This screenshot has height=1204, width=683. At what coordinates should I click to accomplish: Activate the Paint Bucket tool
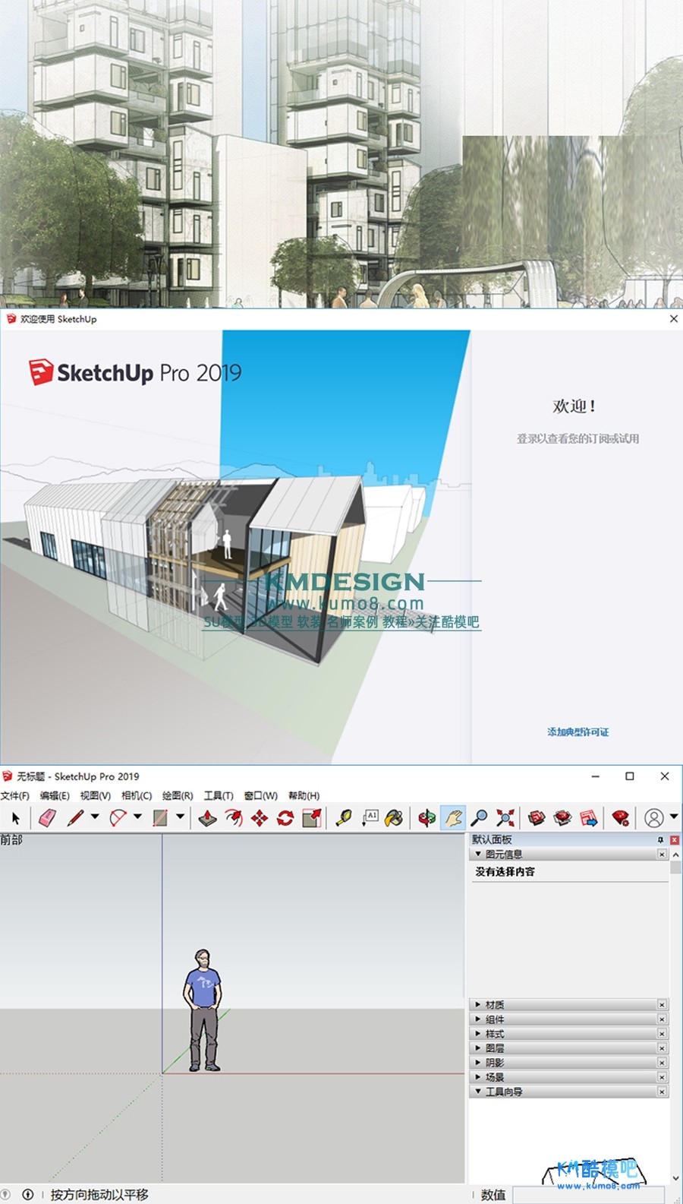[394, 818]
